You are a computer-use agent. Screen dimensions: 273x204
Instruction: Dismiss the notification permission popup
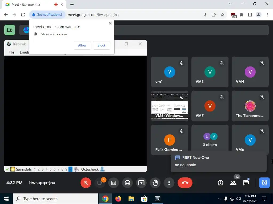110,23
